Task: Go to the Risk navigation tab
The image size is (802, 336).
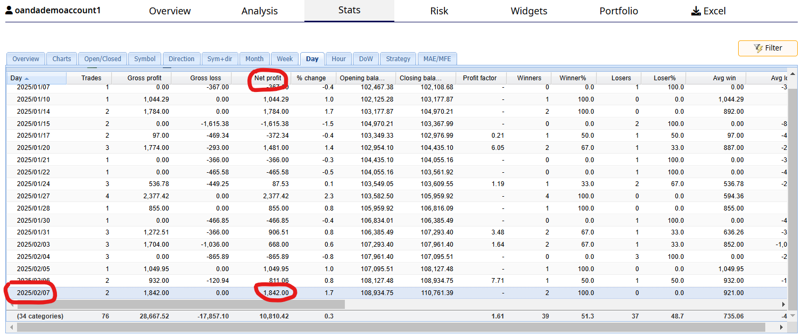Action: pos(439,11)
